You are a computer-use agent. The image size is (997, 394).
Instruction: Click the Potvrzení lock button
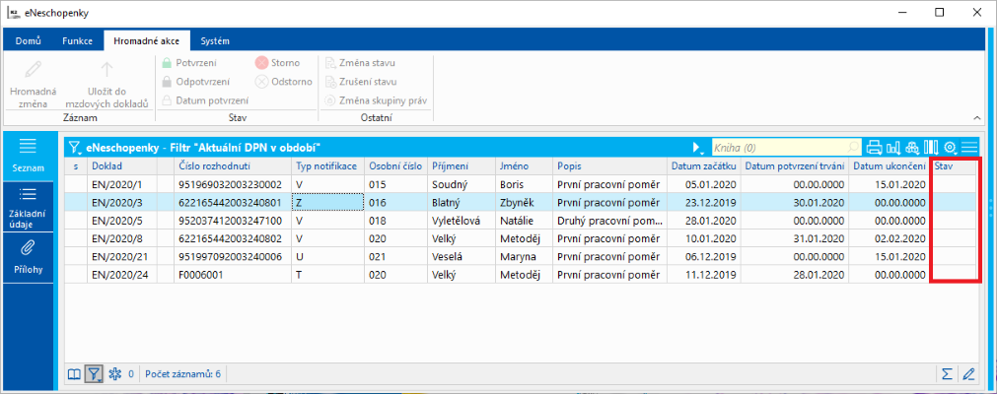188,63
